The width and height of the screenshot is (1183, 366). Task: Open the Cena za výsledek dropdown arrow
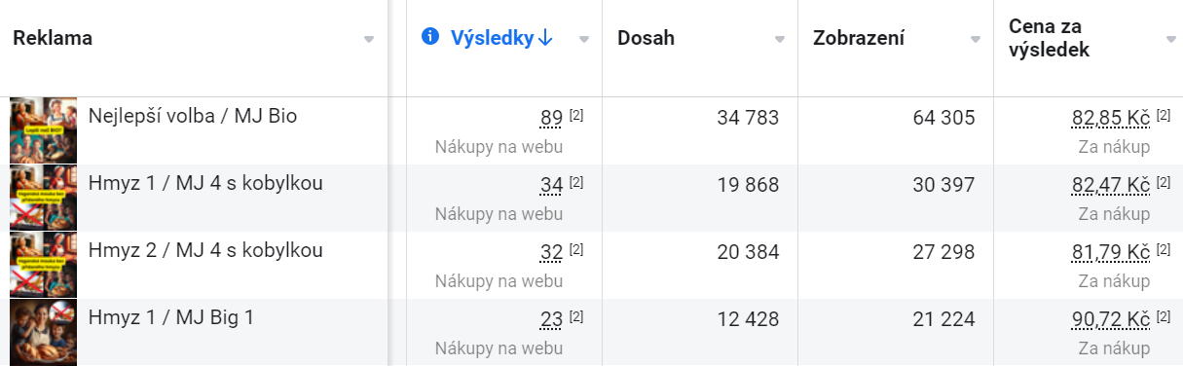pos(1171,39)
